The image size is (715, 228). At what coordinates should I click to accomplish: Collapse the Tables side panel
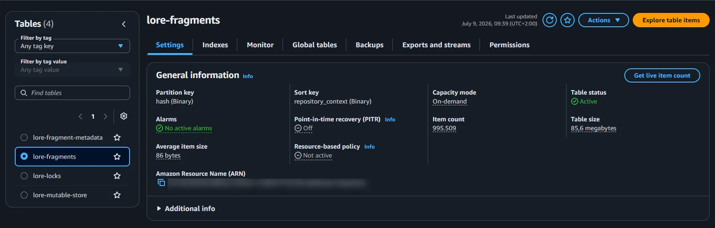click(x=124, y=24)
